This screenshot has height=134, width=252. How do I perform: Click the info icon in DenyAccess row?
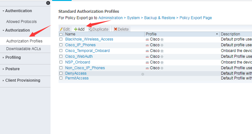pos(143,74)
